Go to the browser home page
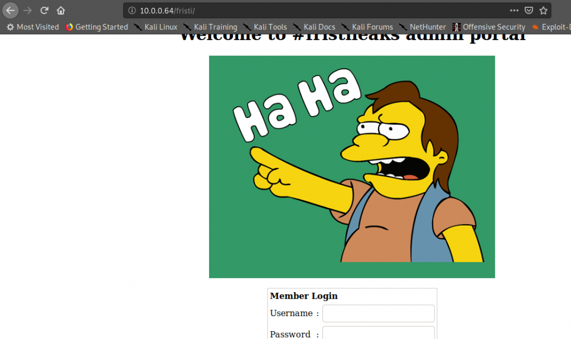Image resolution: width=571 pixels, height=339 pixels. tap(61, 11)
